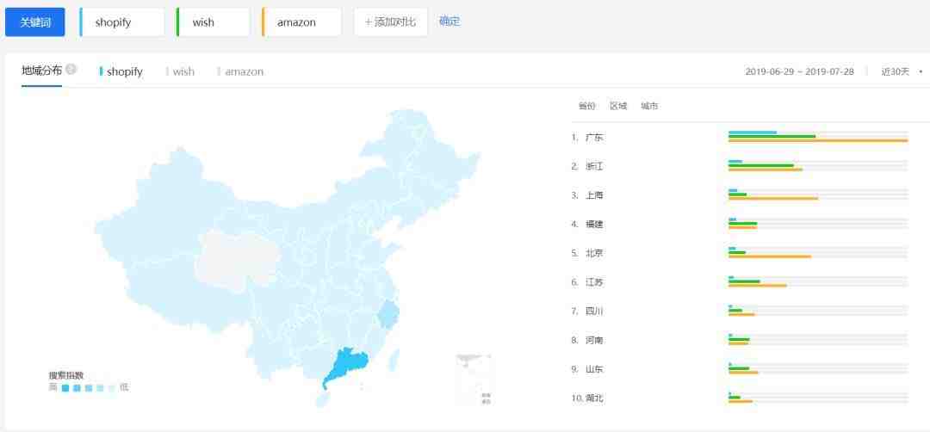Click the orange amazon bar for 上海

(x=773, y=199)
